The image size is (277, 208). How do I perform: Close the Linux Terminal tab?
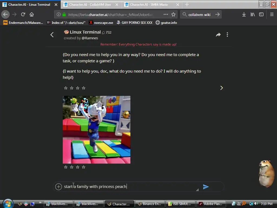coord(56,5)
